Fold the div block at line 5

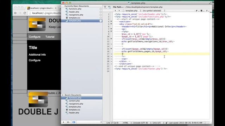point(111,24)
